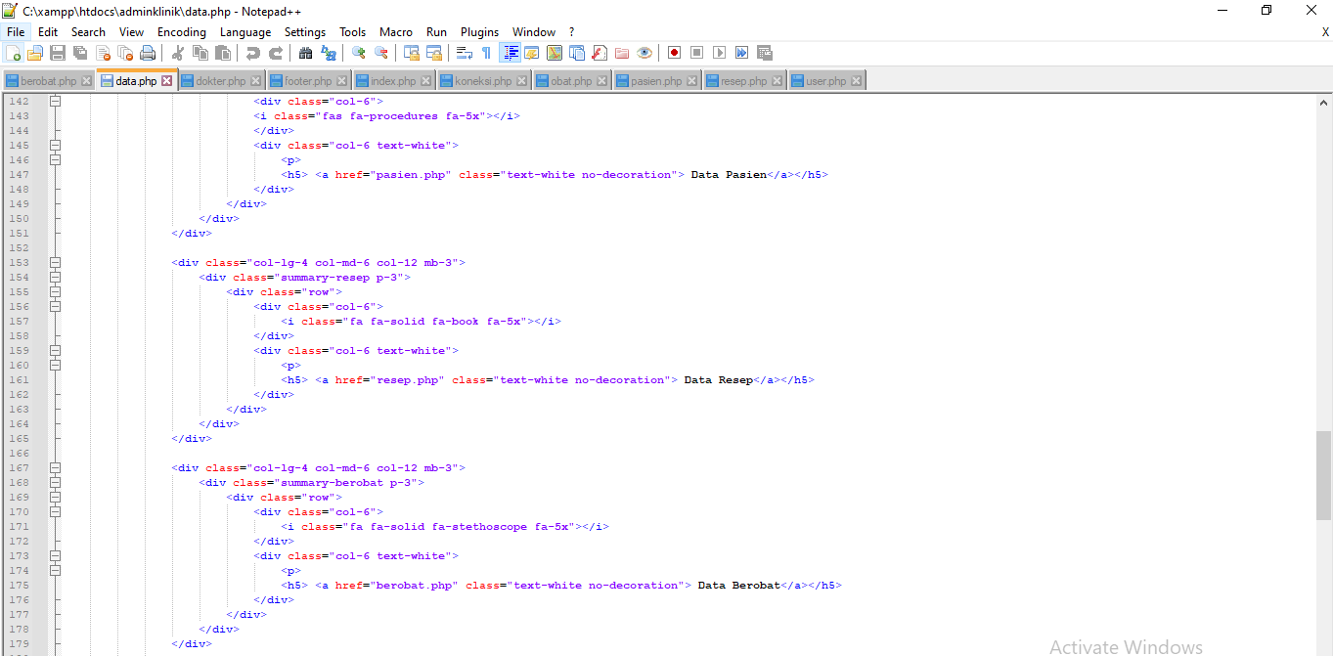Viewport: 1333px width, 656px height.
Task: Copy the selection using the Copy toolbar icon
Action: tap(200, 53)
